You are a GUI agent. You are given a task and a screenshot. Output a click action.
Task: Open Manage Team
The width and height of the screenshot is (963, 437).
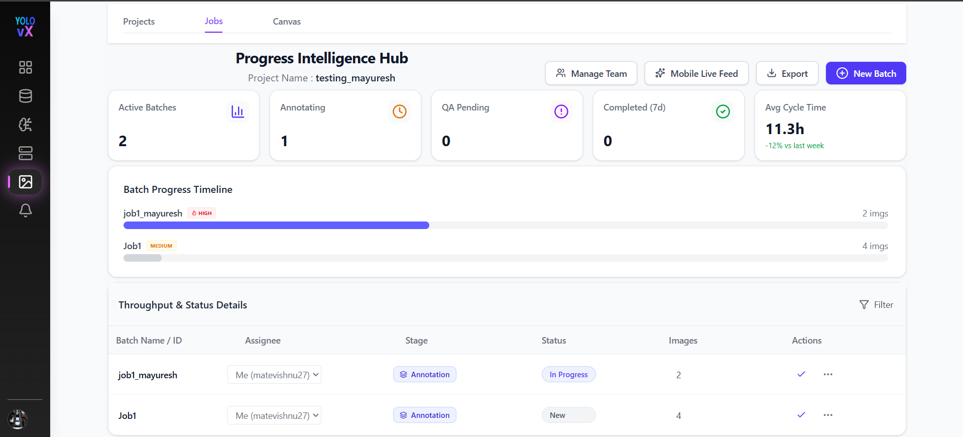(x=591, y=73)
